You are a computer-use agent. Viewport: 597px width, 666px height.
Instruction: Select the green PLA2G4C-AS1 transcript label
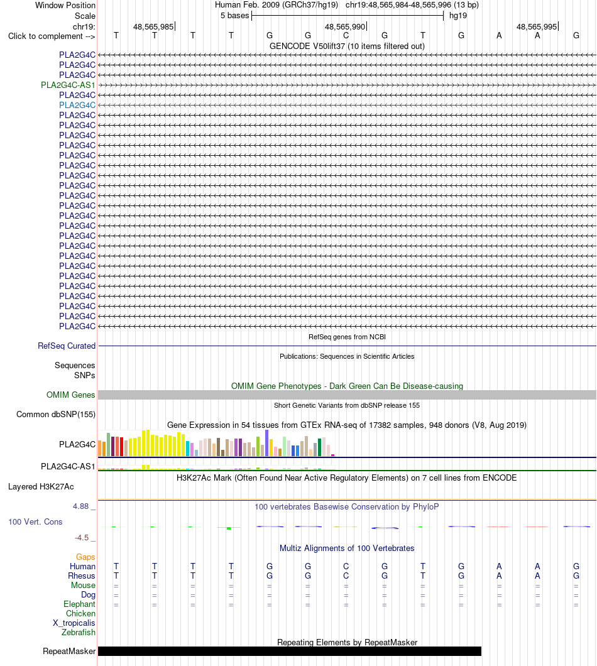point(68,85)
